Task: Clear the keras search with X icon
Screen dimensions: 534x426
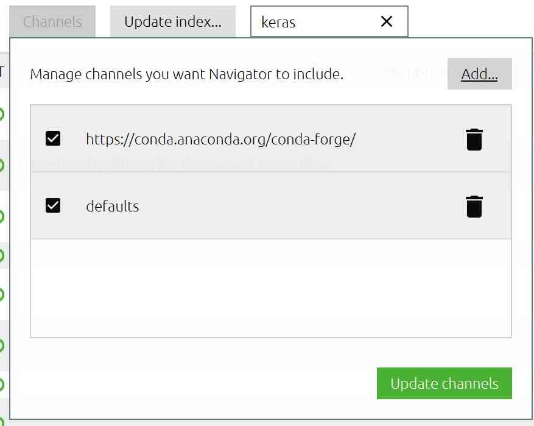Action: pyautogui.click(x=387, y=21)
